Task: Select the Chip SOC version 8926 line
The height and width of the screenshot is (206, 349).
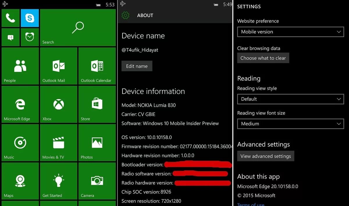Action: [146, 192]
